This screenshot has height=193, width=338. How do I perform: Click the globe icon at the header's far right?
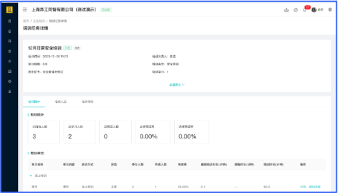330,9
